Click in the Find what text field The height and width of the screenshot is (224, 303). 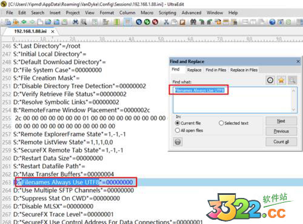232,100
